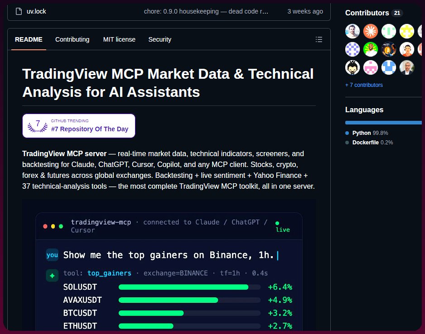The width and height of the screenshot is (425, 334).
Task: Click the '3 weeks ago' timestamp
Action: pyautogui.click(x=305, y=11)
